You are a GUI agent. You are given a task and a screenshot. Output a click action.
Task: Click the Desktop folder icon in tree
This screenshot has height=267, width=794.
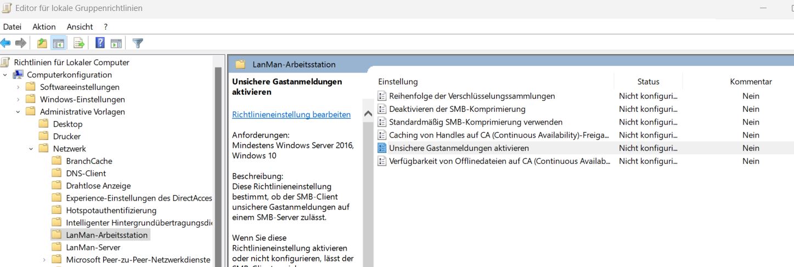(x=44, y=124)
